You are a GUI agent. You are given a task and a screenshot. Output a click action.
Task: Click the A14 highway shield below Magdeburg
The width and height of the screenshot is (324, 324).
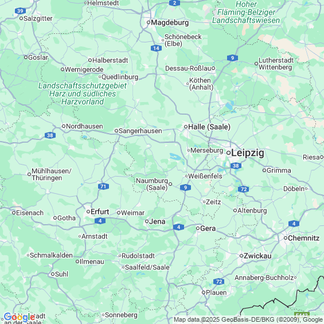click(156, 48)
